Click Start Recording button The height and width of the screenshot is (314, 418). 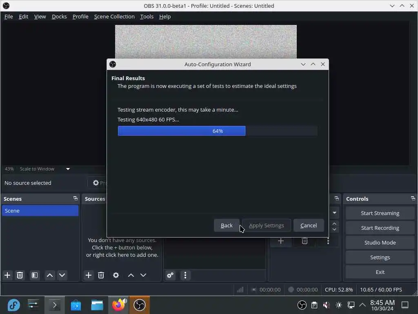pos(380,228)
